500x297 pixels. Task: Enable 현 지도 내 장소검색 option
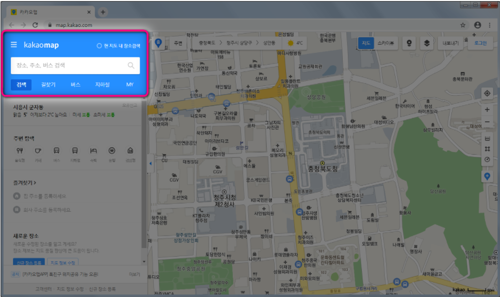[118, 46]
